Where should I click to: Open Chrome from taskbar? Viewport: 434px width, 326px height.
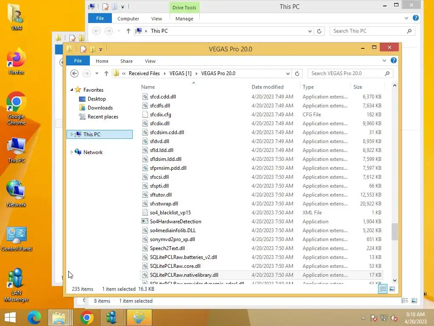(x=86, y=318)
